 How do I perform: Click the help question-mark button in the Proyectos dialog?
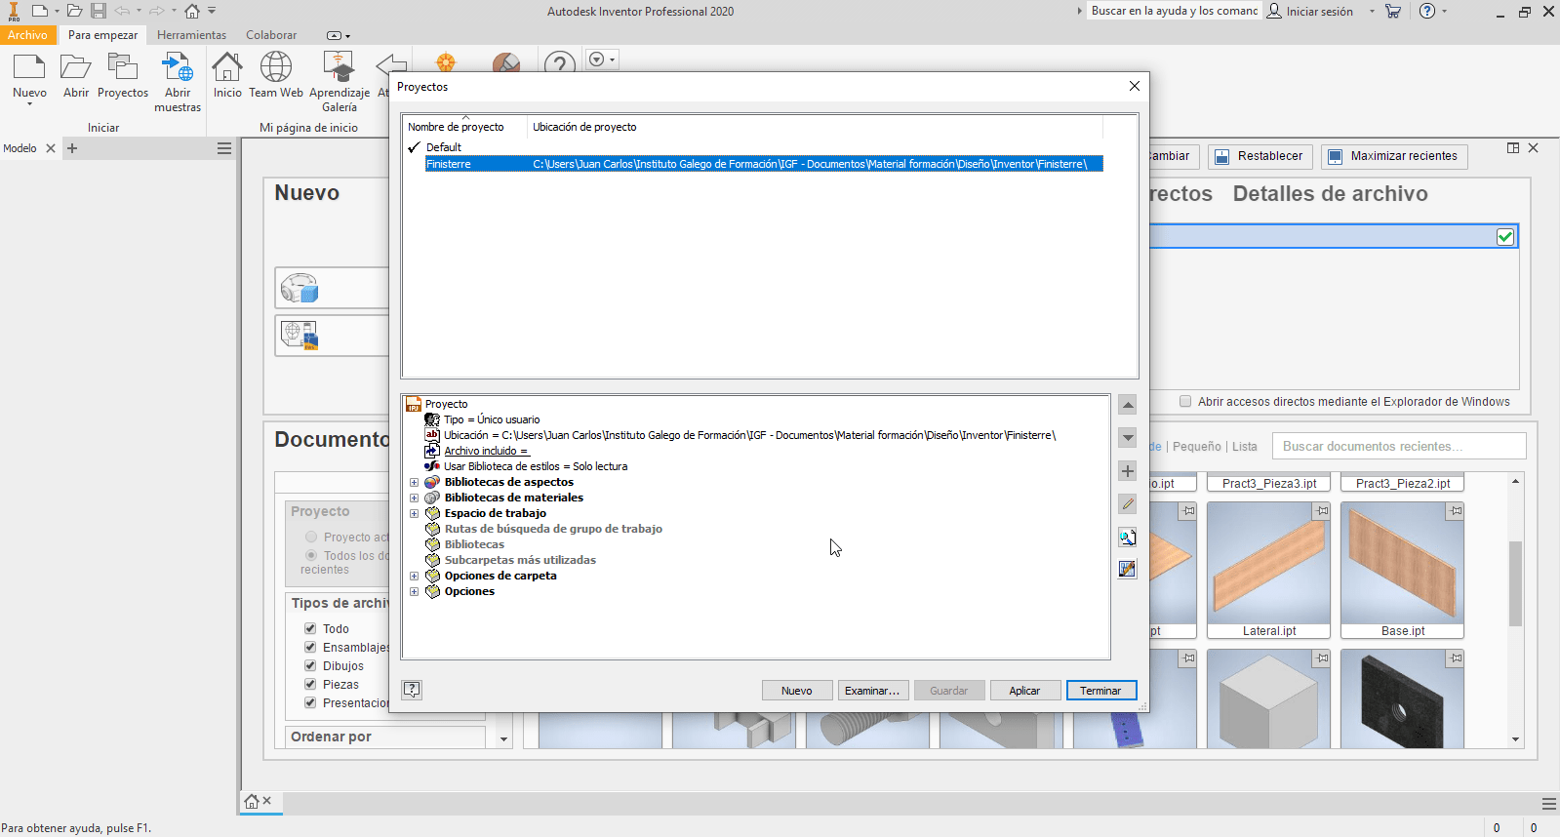click(412, 690)
